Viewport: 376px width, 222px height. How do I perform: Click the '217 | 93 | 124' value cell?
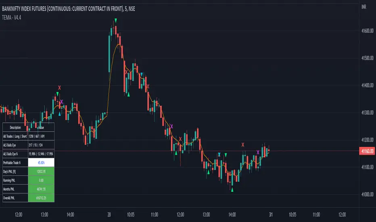click(x=41, y=145)
